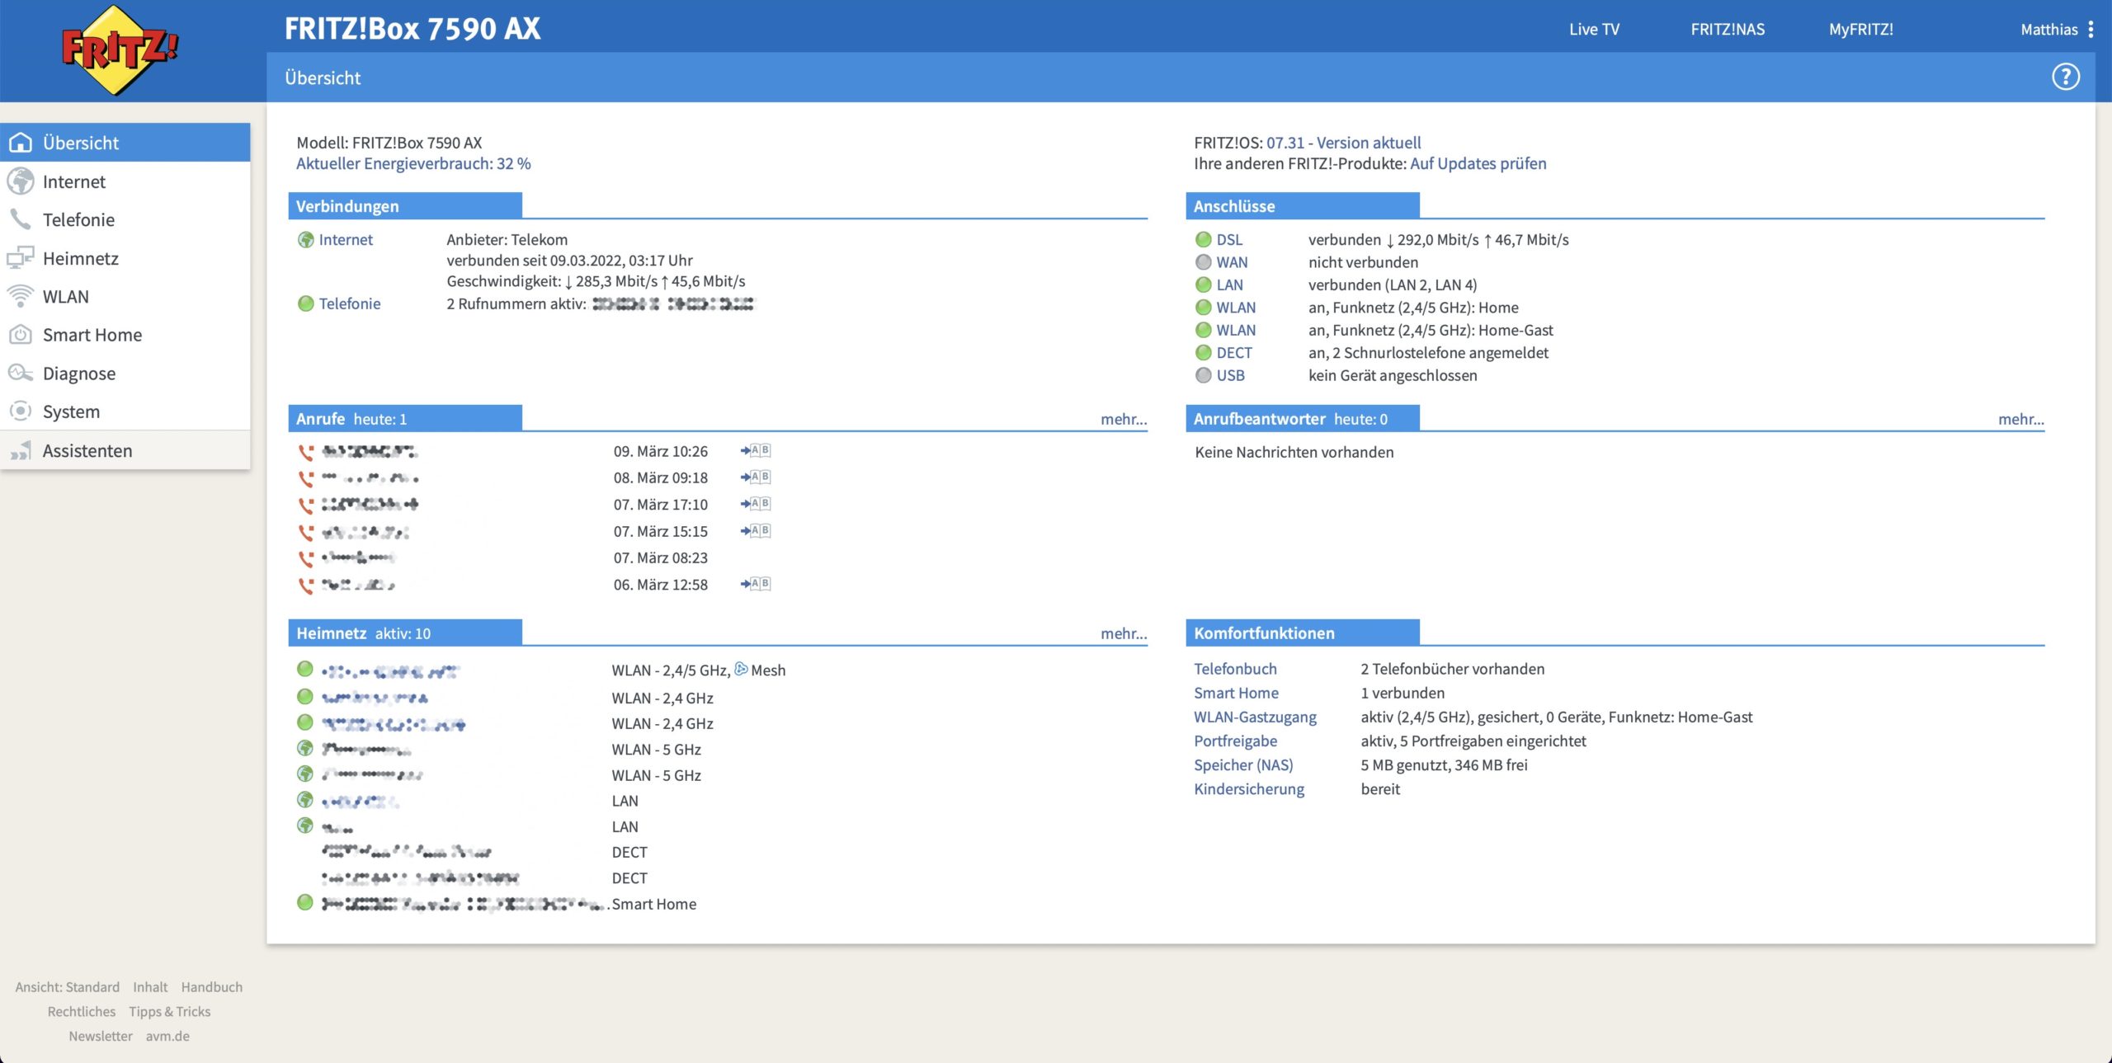Expand the Smart Home sidebar section
Image resolution: width=2112 pixels, height=1063 pixels.
92,335
